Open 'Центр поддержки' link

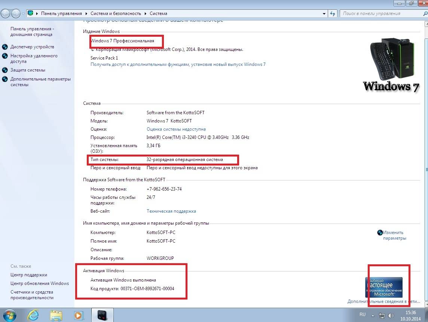(29, 275)
